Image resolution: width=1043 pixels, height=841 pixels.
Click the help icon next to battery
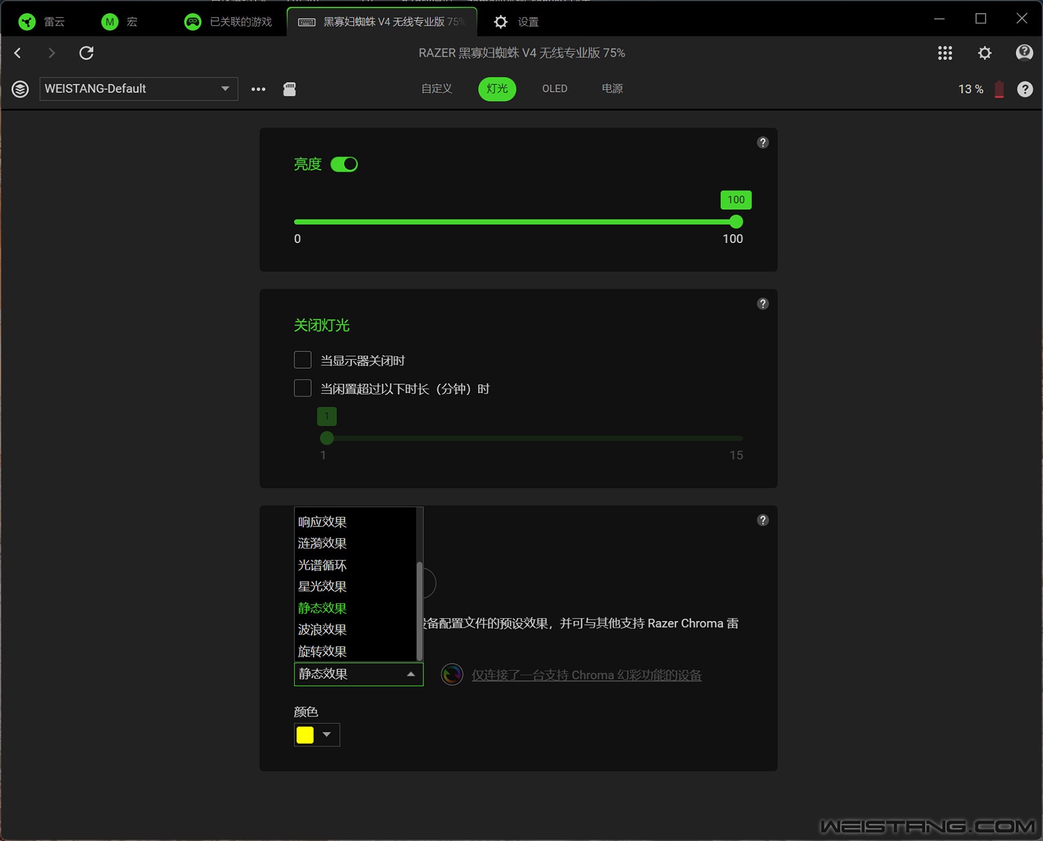(1025, 89)
